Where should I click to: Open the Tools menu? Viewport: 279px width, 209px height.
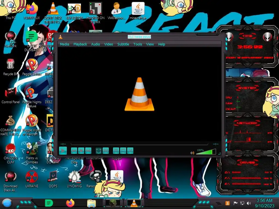point(138,44)
